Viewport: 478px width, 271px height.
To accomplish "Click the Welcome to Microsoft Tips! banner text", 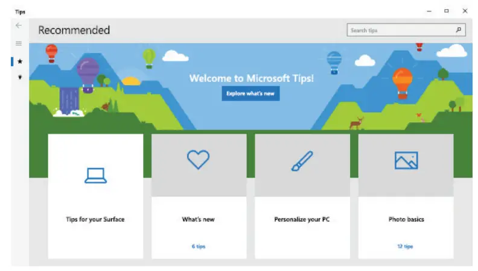I will coord(252,78).
